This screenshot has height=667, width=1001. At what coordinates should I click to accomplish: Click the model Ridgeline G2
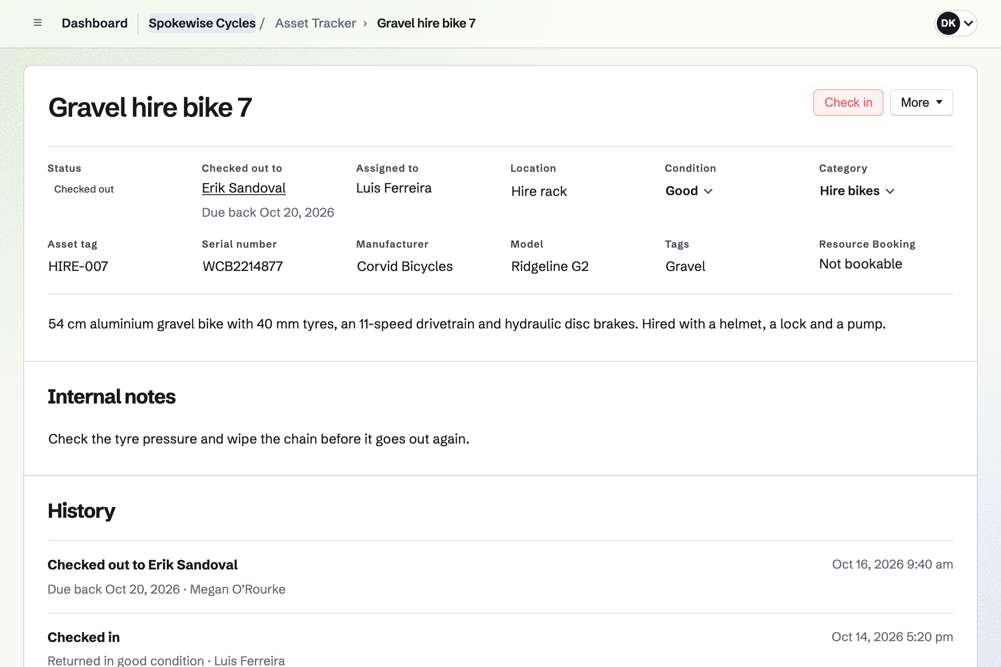coord(550,266)
